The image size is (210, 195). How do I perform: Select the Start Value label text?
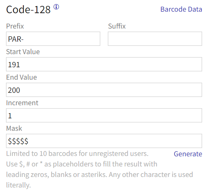[23, 52]
